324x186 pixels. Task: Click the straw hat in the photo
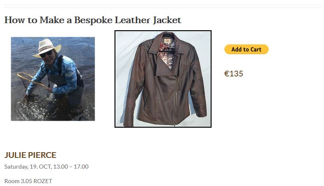click(x=47, y=47)
